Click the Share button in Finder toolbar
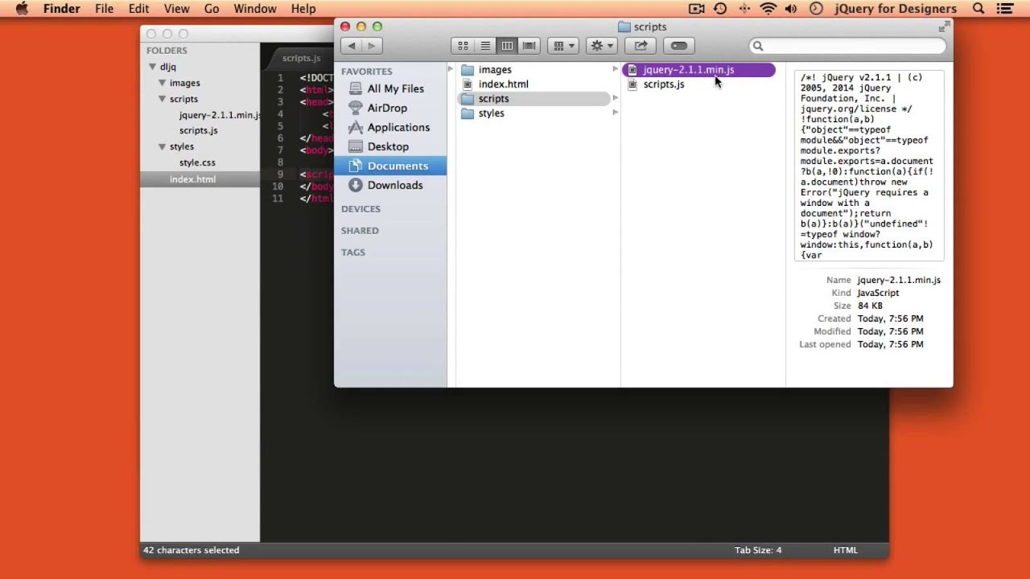Viewport: 1030px width, 579px height. (x=641, y=46)
